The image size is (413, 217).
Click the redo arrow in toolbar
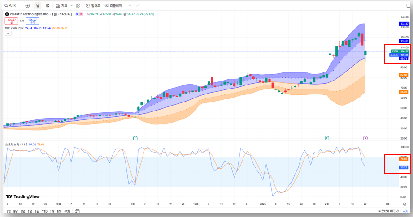[138, 5]
